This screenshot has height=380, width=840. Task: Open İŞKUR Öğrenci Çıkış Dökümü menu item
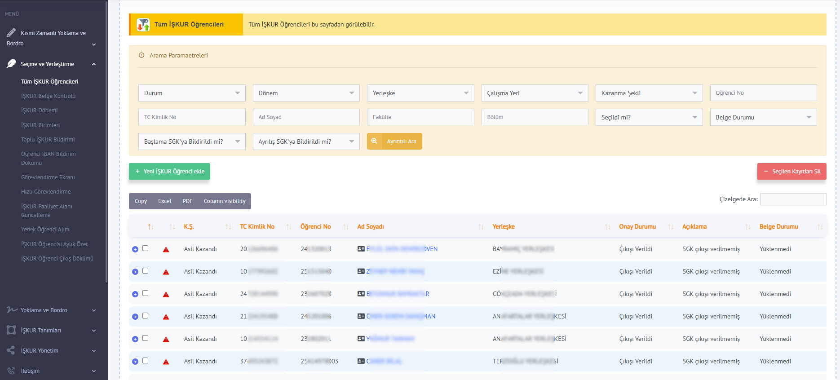point(57,259)
